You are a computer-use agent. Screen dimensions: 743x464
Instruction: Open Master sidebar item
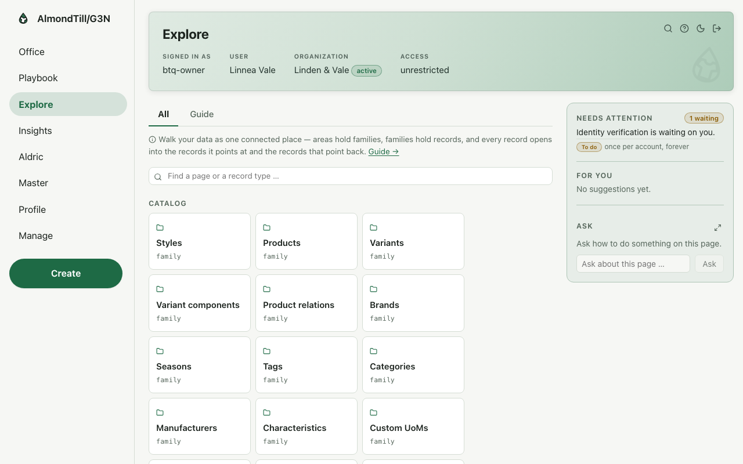pyautogui.click(x=68, y=183)
